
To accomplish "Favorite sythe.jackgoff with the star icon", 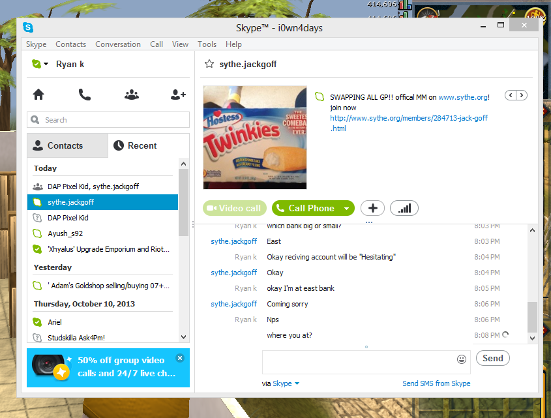I will coord(209,64).
